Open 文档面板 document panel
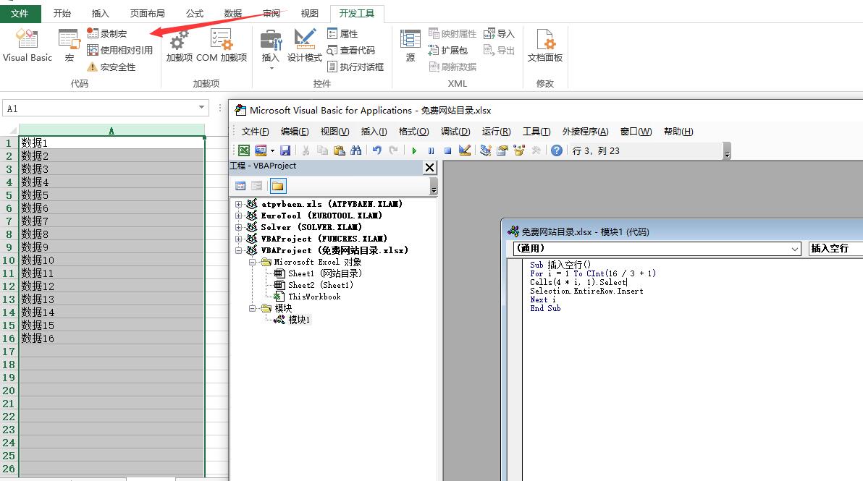This screenshot has height=481, width=863. click(x=545, y=46)
